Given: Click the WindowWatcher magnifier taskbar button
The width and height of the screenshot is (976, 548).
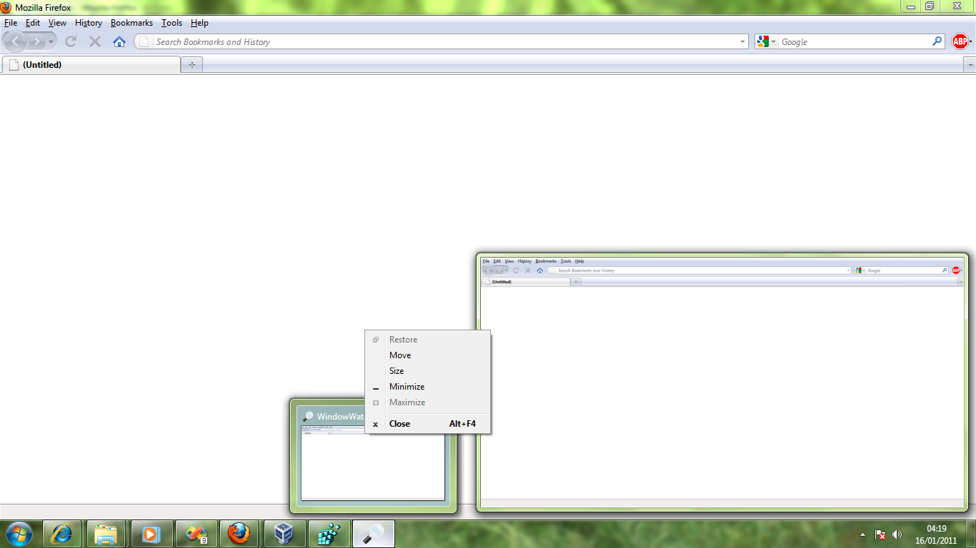Looking at the screenshot, I should (x=373, y=534).
